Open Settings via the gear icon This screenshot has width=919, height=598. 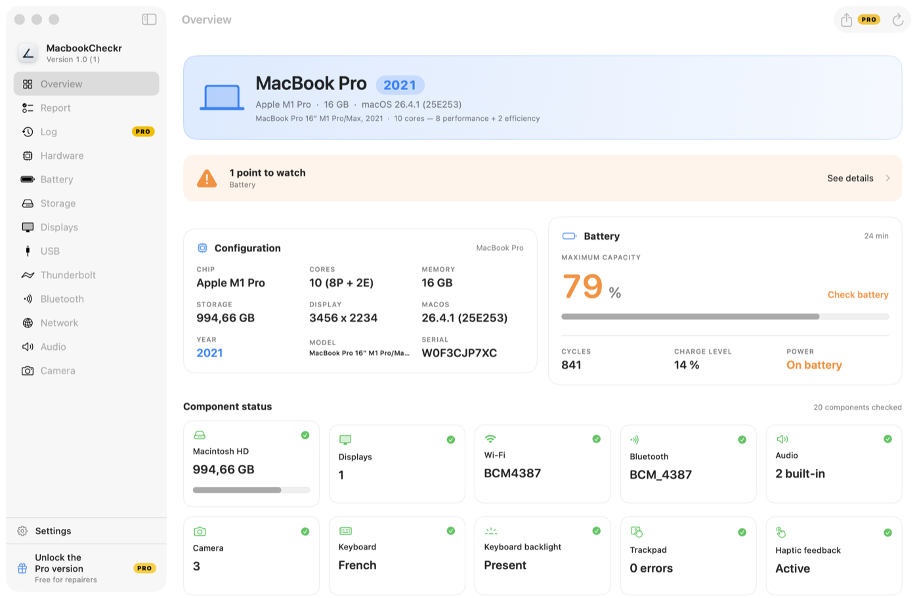(22, 531)
